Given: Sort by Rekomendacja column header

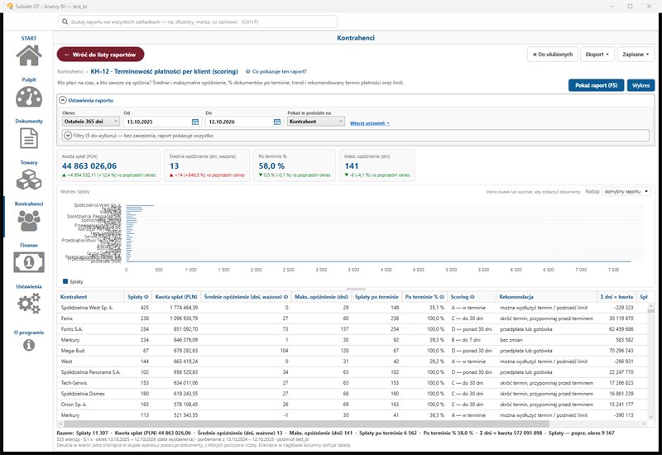Looking at the screenshot, I should pos(546,297).
